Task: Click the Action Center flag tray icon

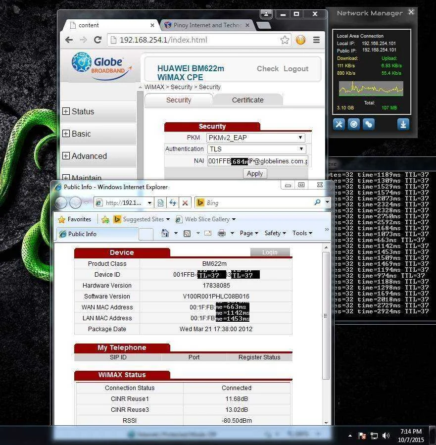Action: (362, 436)
